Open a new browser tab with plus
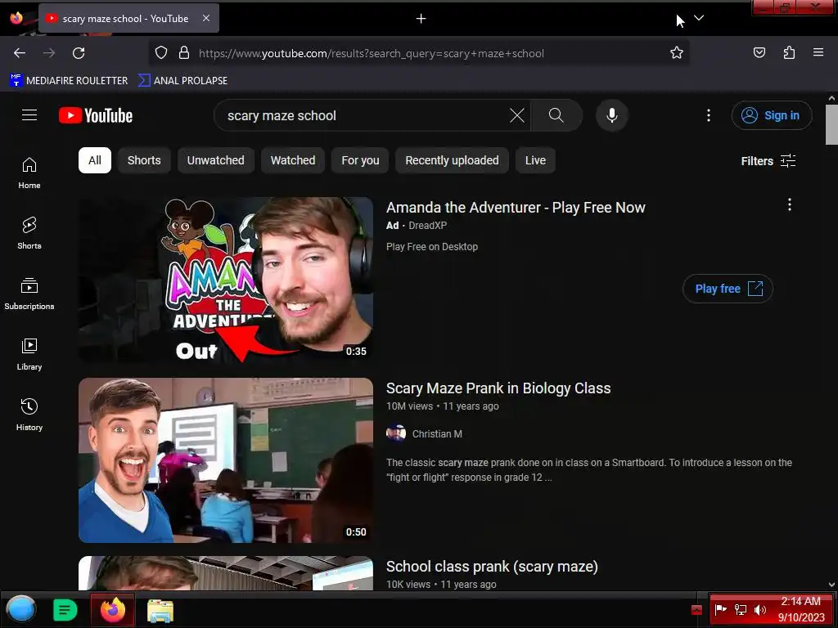The height and width of the screenshot is (628, 838). [421, 19]
